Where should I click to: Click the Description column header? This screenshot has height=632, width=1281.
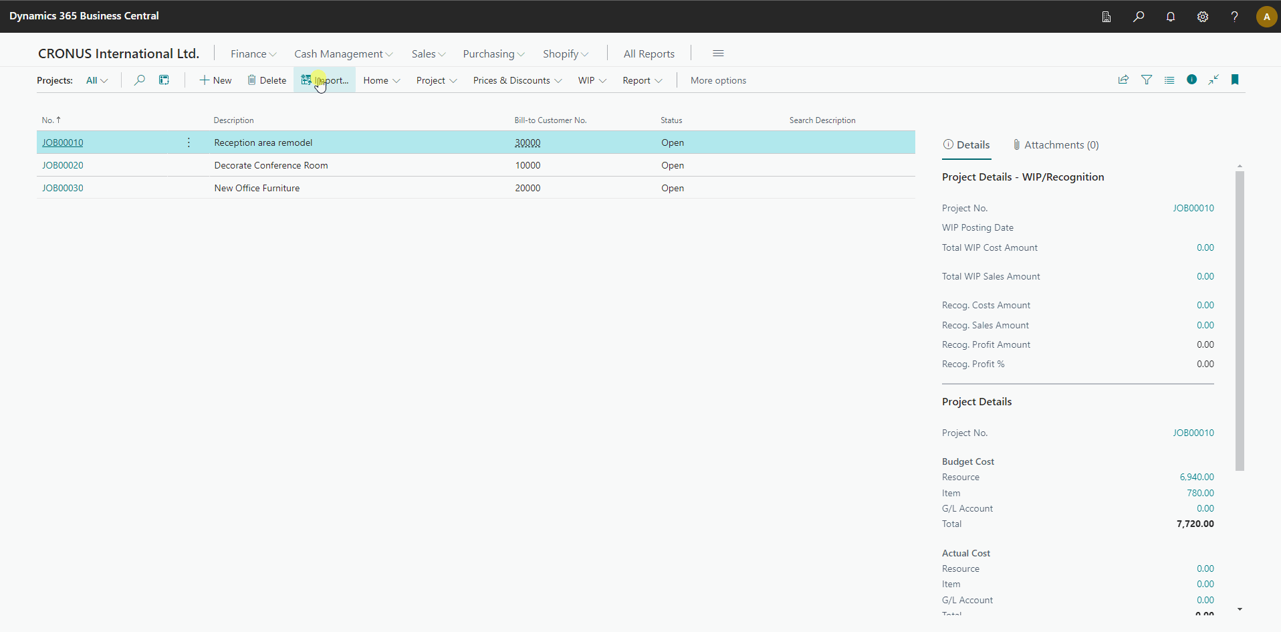click(233, 120)
